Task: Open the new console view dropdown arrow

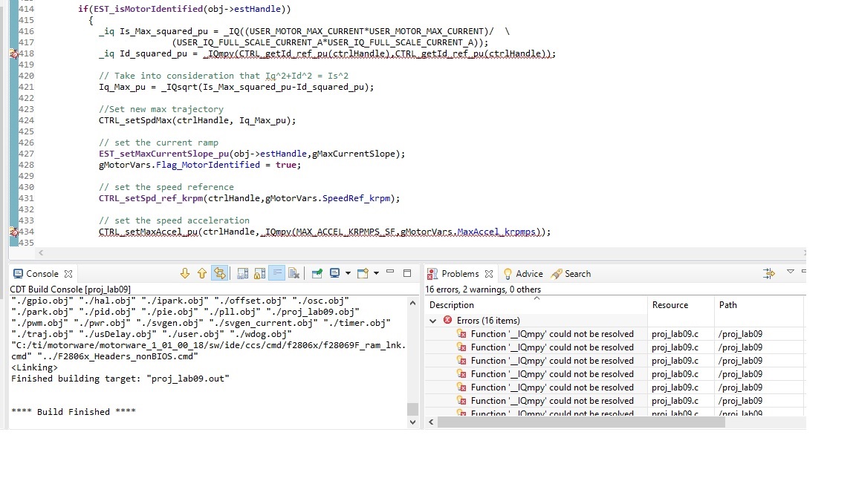Action: tap(376, 274)
